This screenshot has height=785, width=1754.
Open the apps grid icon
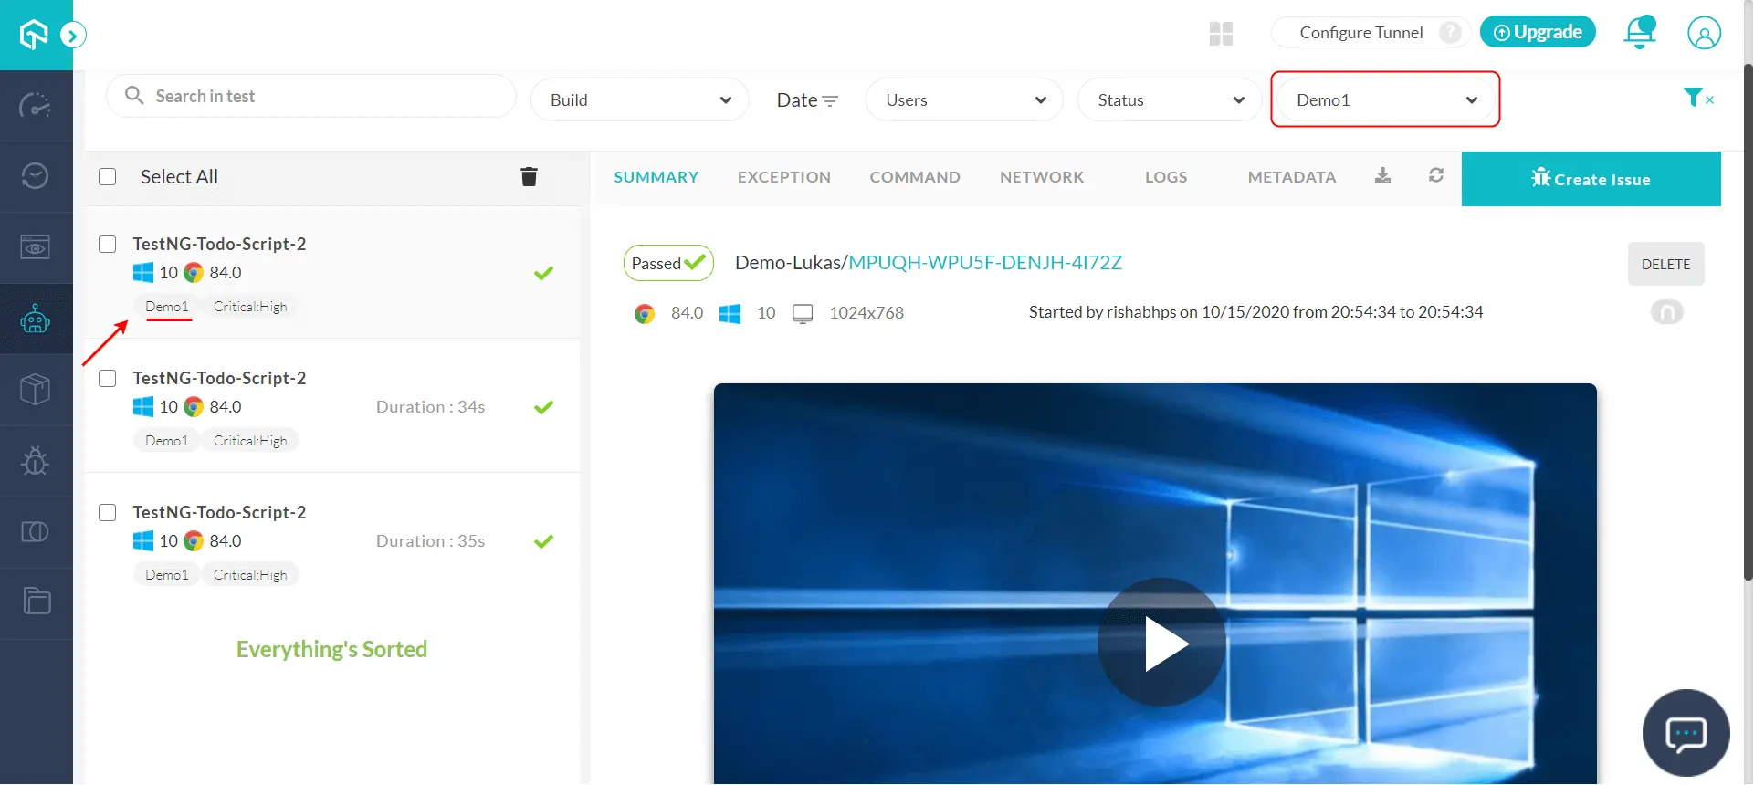[1221, 34]
